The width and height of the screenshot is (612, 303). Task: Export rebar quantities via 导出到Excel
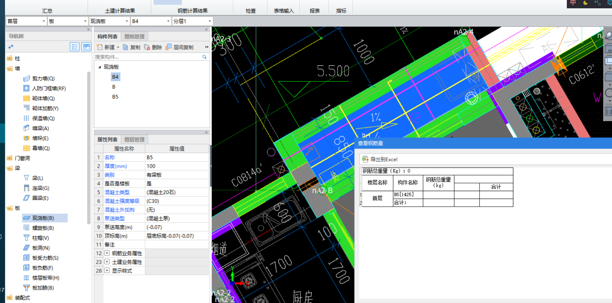point(380,159)
